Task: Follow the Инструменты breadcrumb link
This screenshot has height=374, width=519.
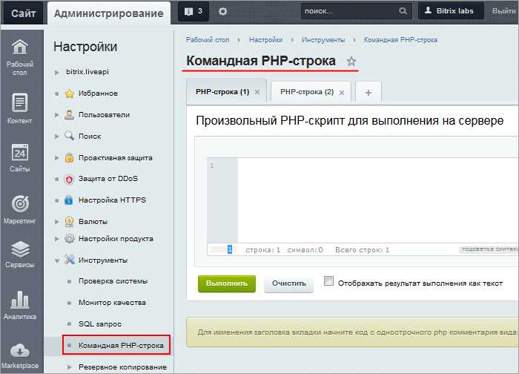Action: tap(323, 40)
